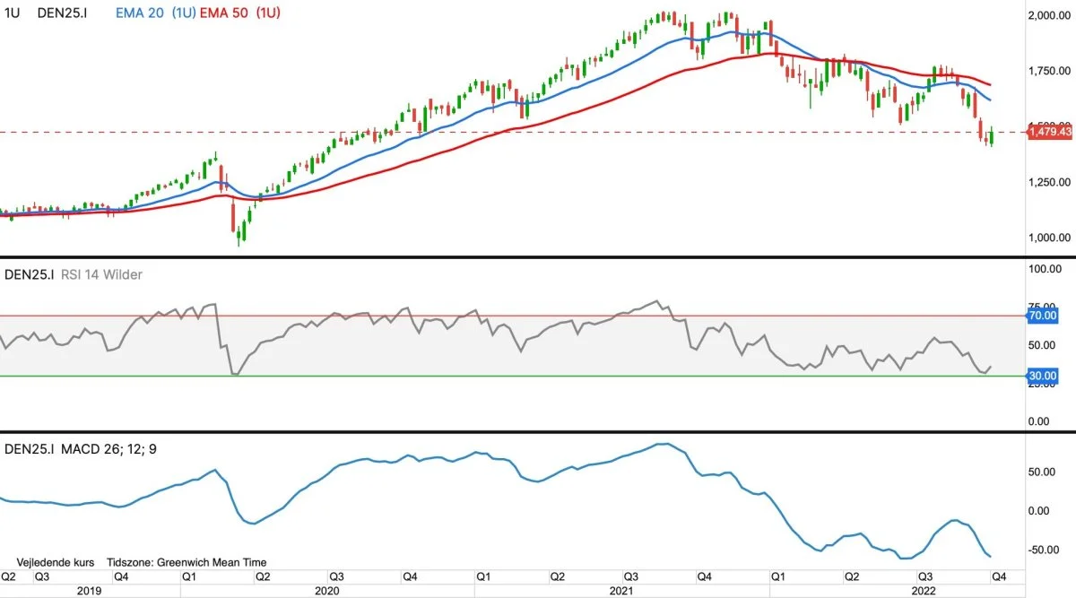Click the 2019 year label on time axis
Image resolution: width=1076 pixels, height=598 pixels.
pyautogui.click(x=90, y=591)
